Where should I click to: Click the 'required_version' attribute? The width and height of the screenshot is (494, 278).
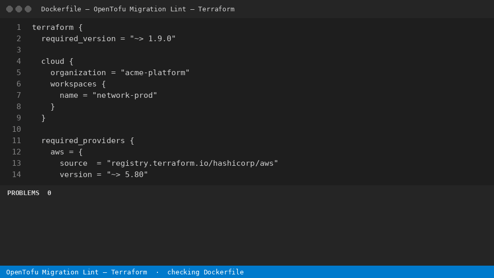78,39
